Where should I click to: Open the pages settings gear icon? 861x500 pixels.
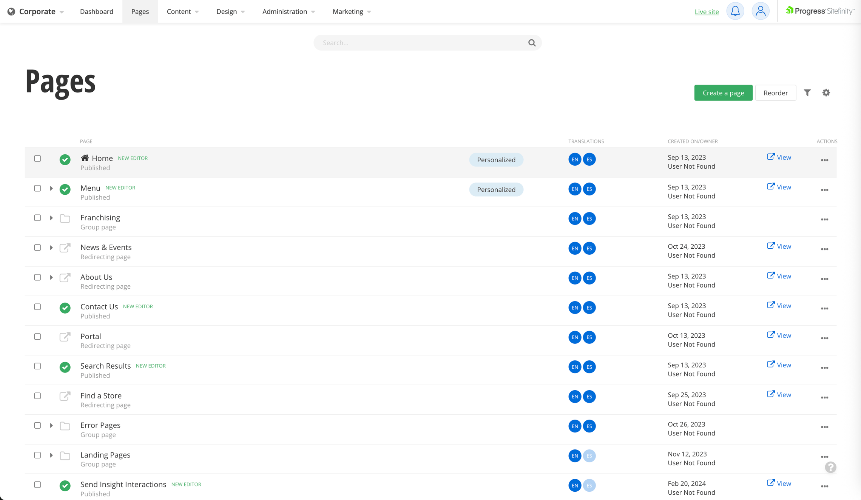(x=826, y=92)
